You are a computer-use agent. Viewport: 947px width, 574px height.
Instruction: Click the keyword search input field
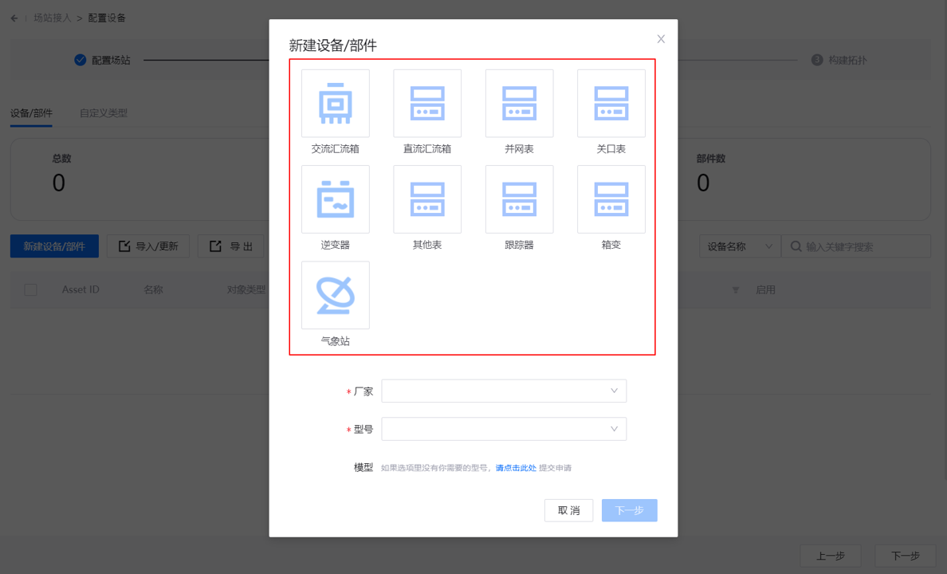pos(864,247)
